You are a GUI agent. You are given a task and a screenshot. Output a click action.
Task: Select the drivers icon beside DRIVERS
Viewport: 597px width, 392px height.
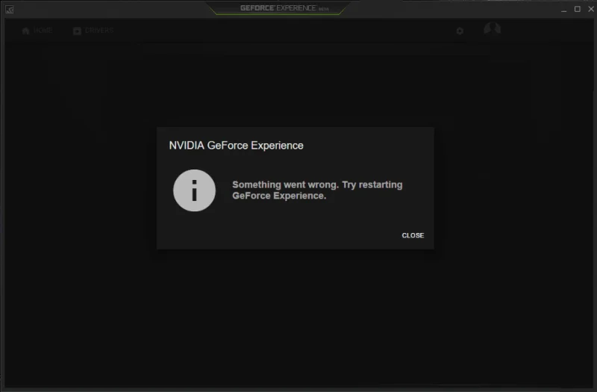[x=77, y=31]
